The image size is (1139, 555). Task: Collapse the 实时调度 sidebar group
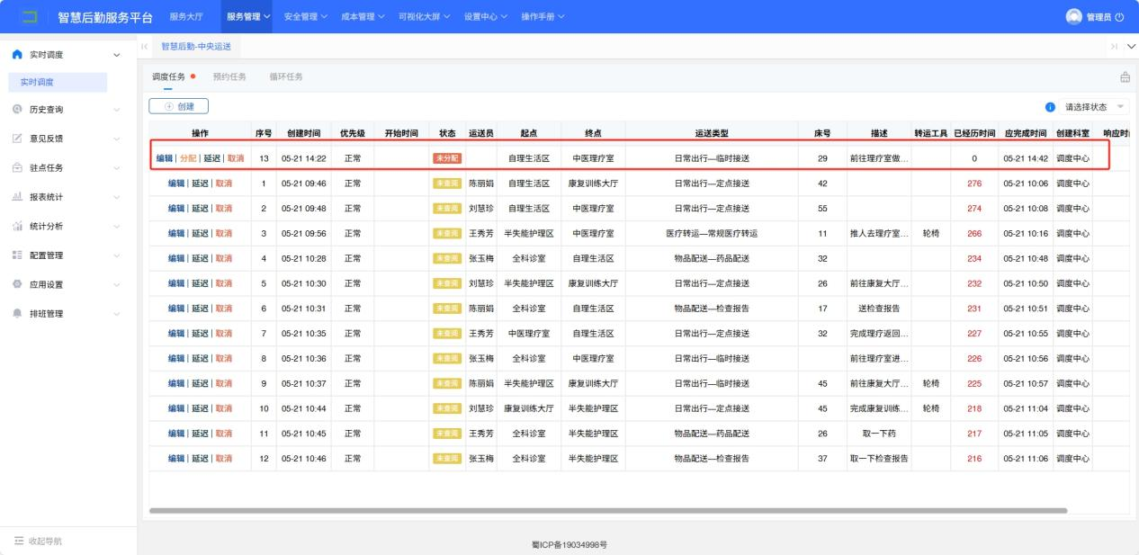[x=116, y=56]
